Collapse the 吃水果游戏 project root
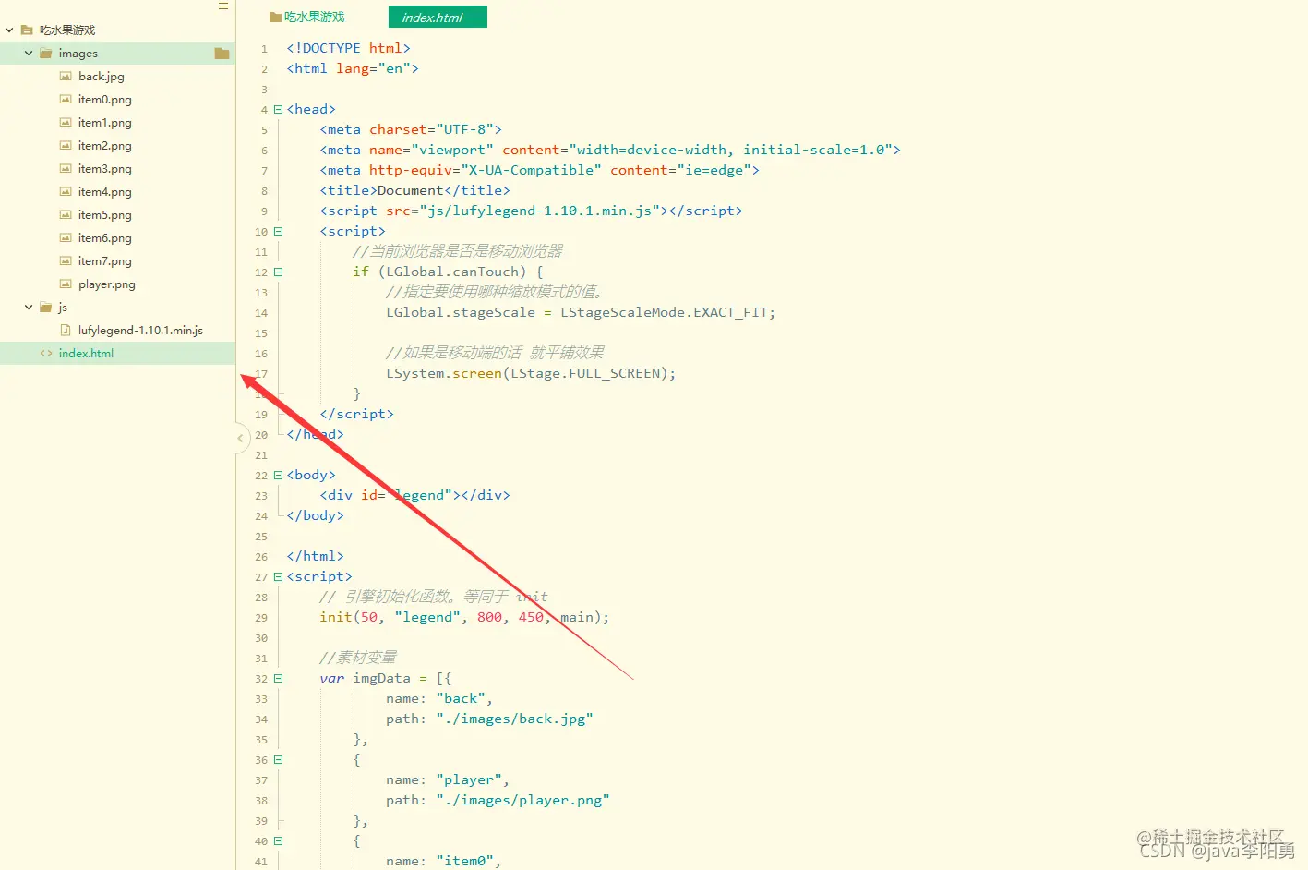Viewport: 1308px width, 870px height. pos(9,30)
